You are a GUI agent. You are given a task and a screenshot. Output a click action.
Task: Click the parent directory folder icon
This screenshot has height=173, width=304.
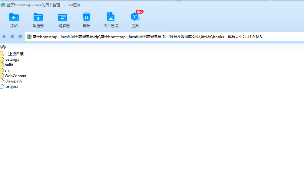[x=2, y=54]
